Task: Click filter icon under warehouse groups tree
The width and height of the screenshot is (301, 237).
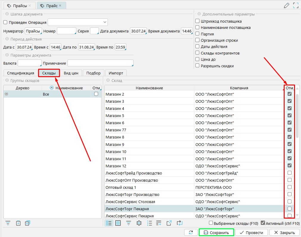Action: [8, 223]
